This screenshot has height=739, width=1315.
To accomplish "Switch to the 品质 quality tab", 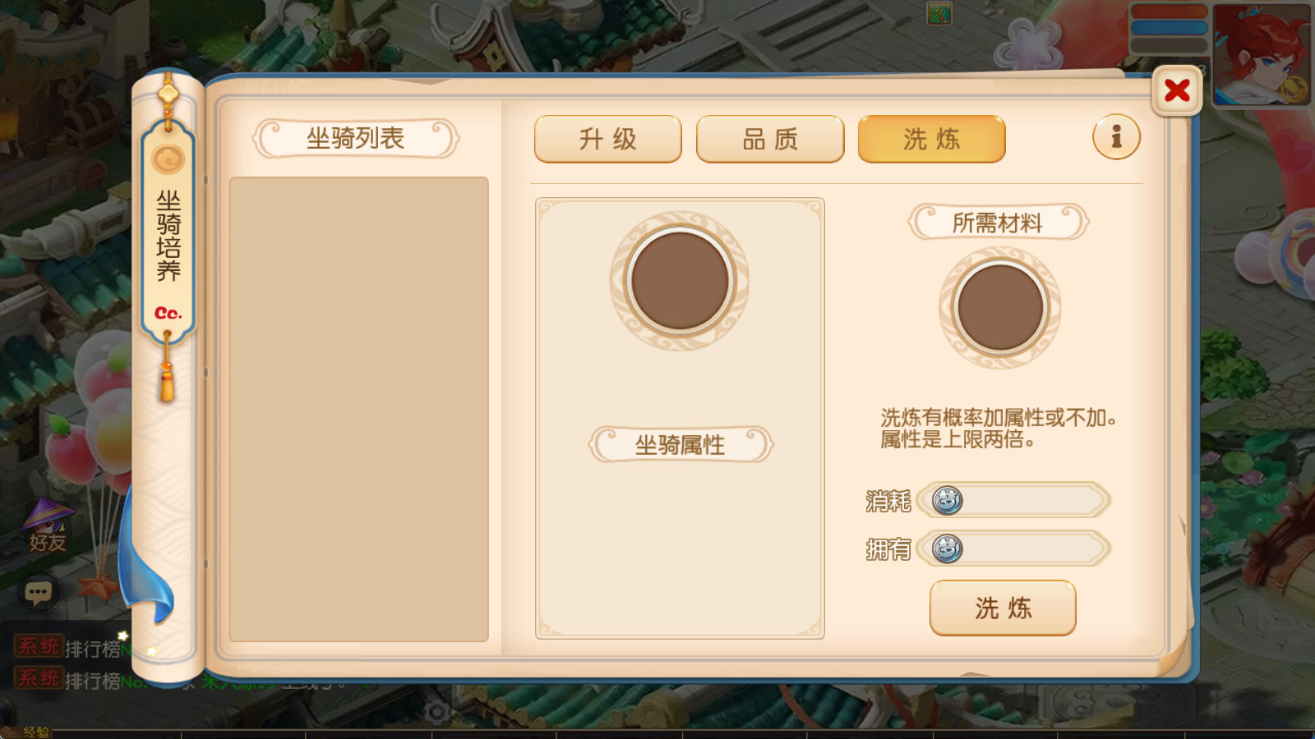I will [x=770, y=139].
